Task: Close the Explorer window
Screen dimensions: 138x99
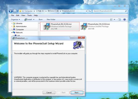Action: [x=125, y=6]
